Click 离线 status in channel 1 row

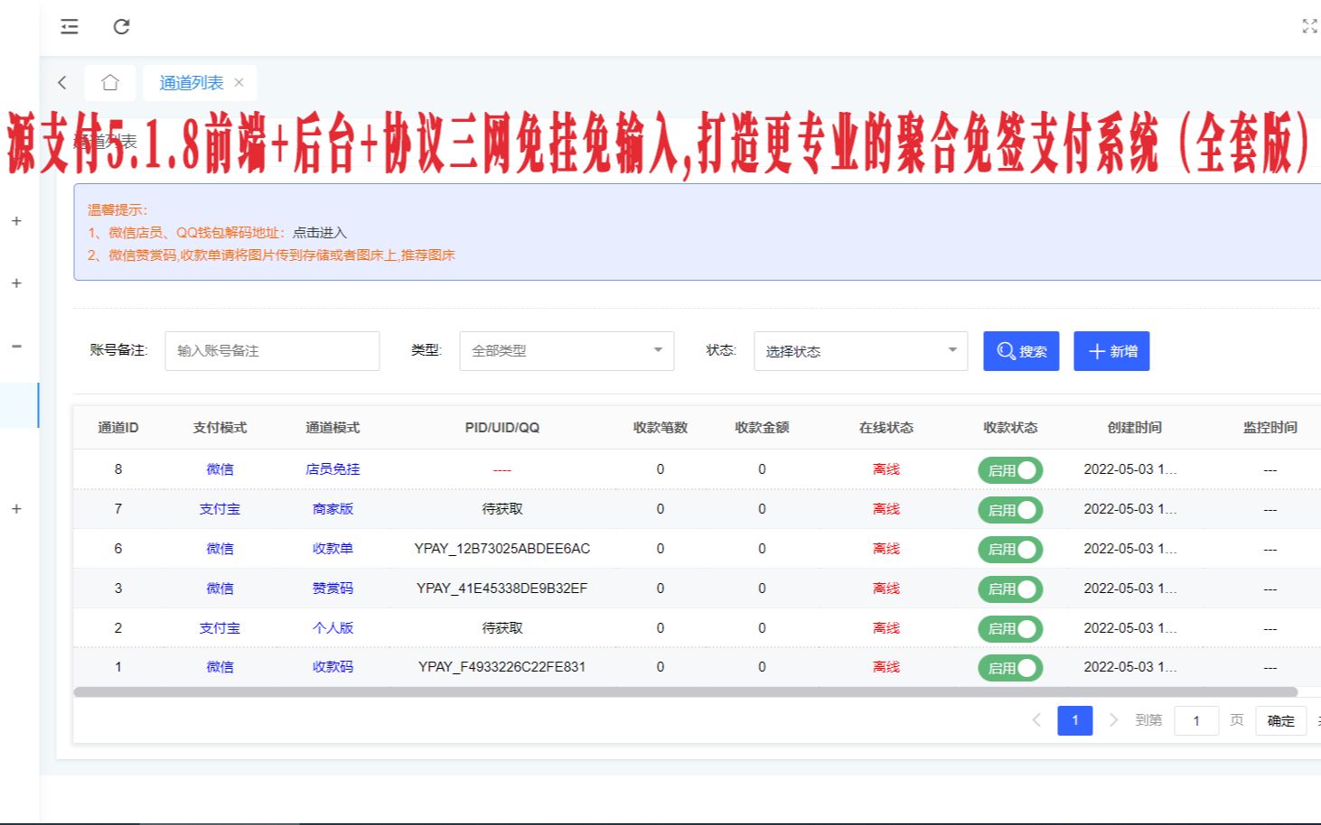pos(886,667)
